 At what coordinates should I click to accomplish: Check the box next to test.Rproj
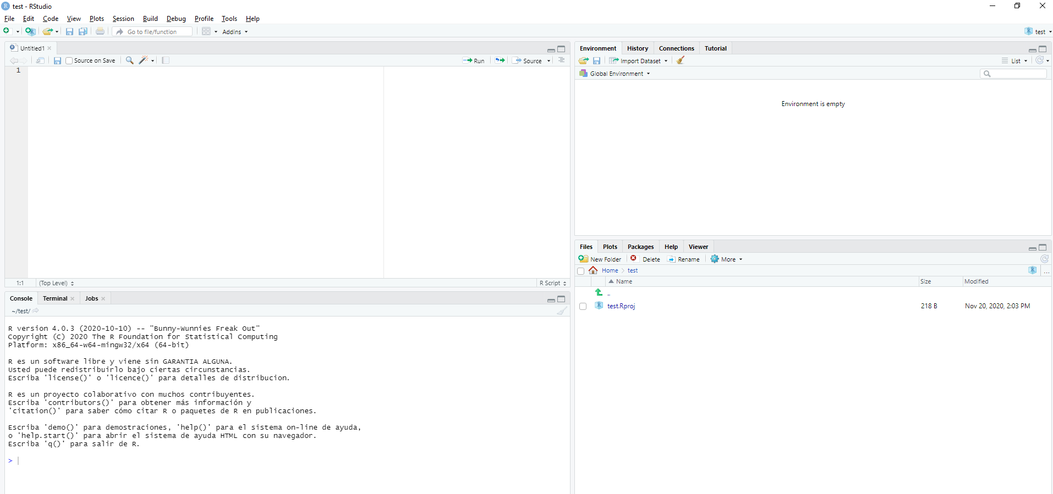(x=583, y=307)
